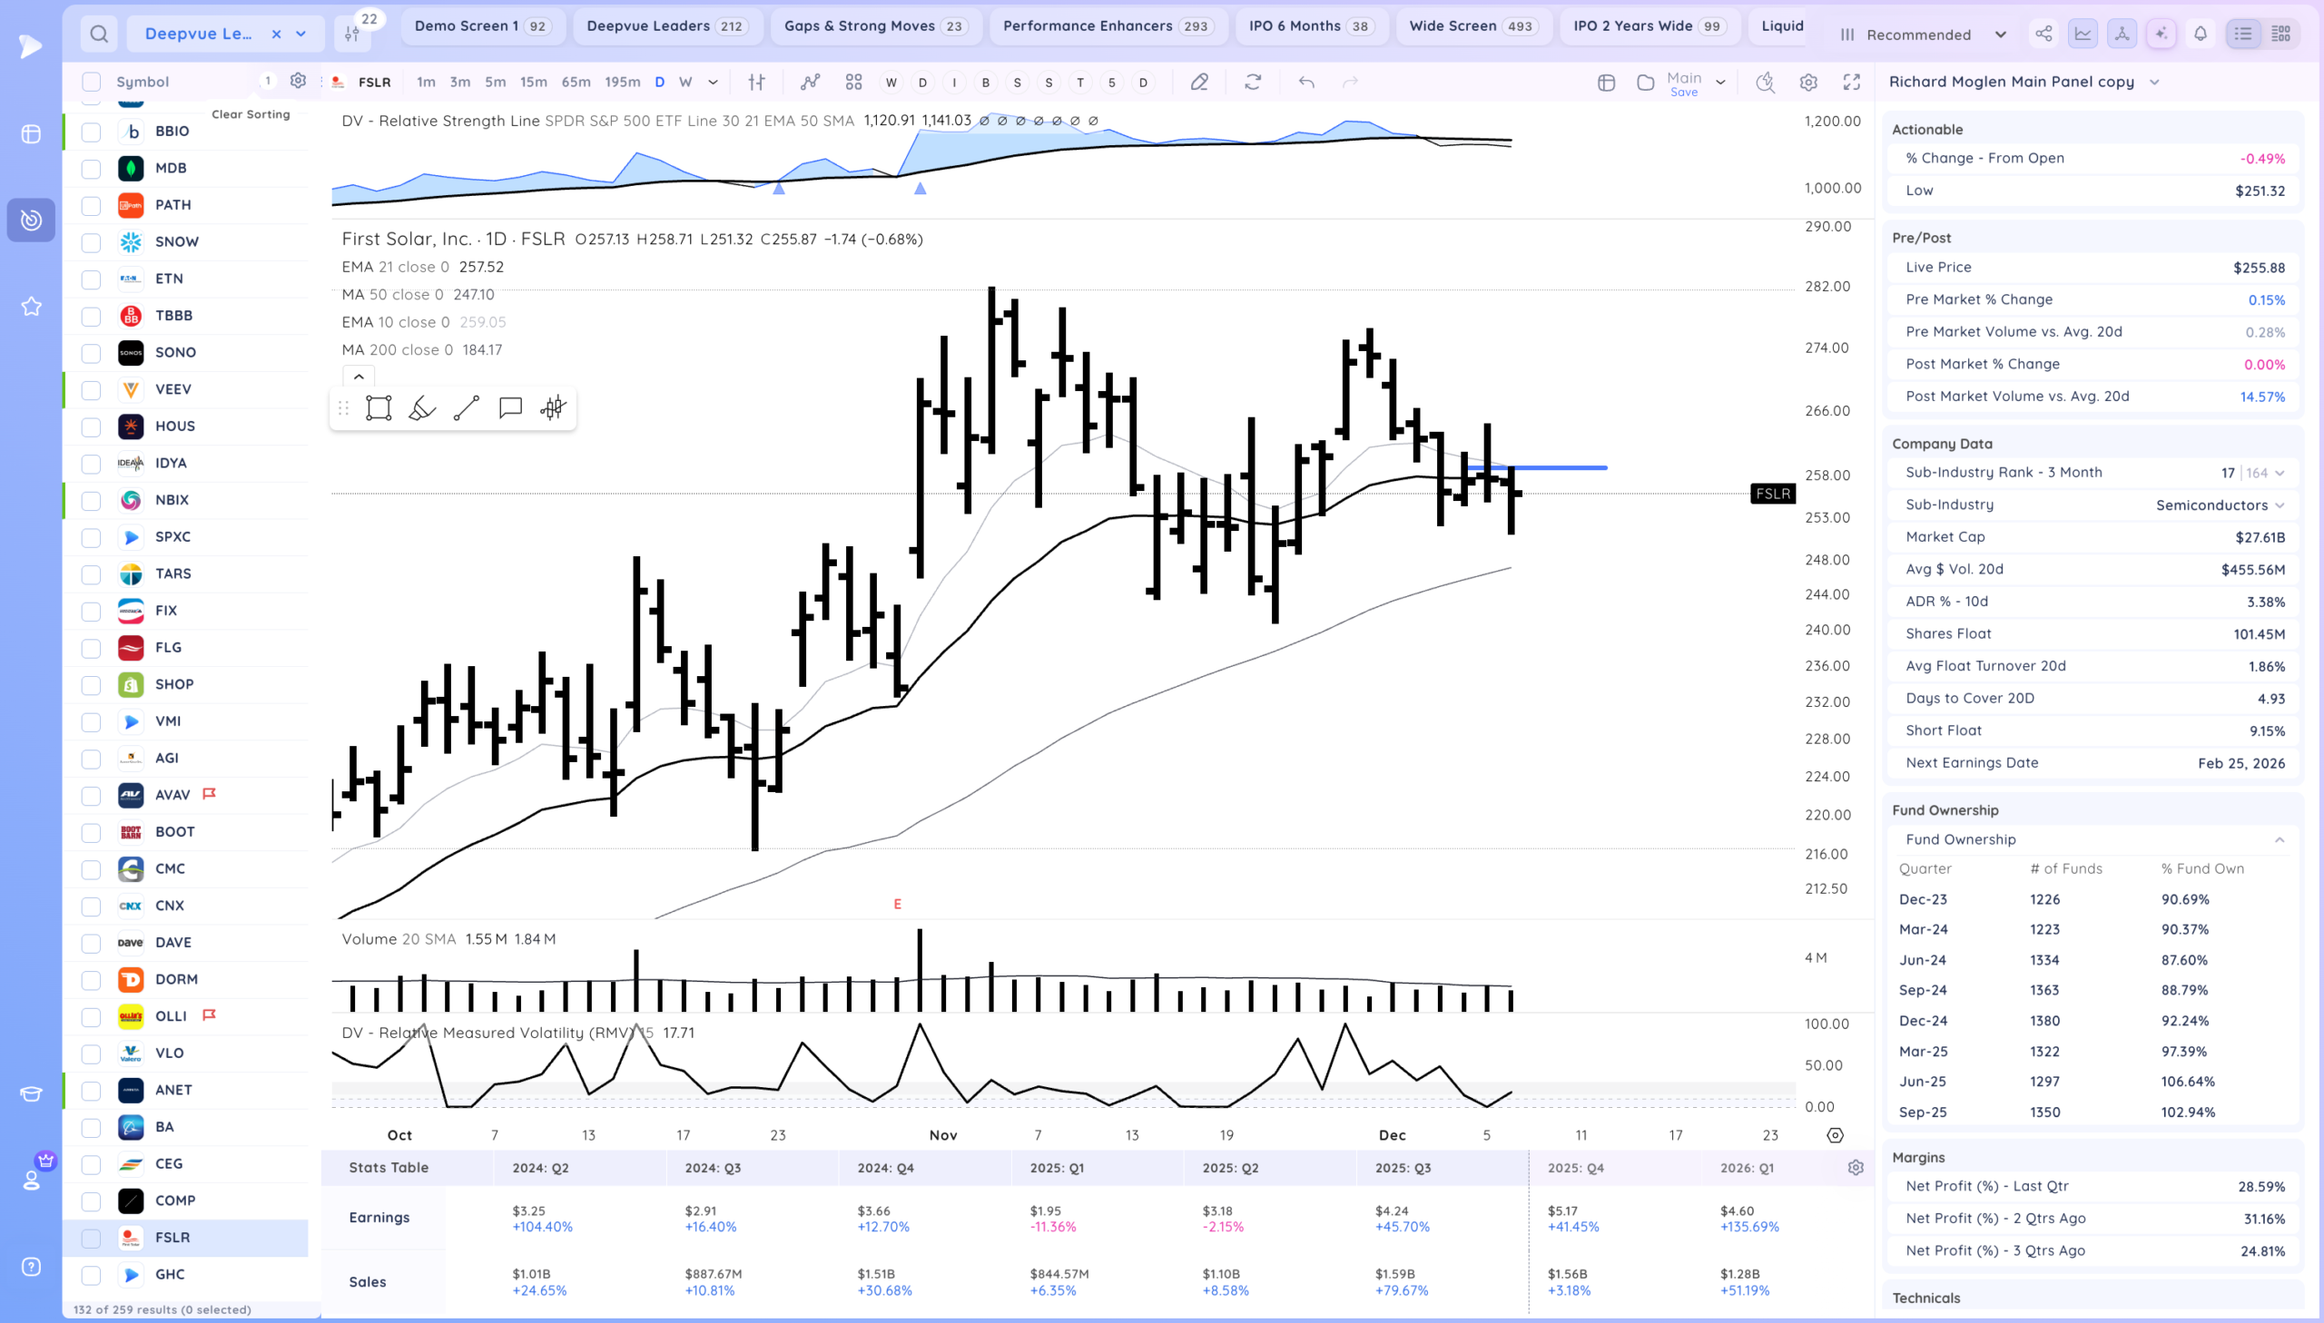Image resolution: width=2324 pixels, height=1323 pixels.
Task: Click Clear Sorting link
Action: pyautogui.click(x=250, y=114)
